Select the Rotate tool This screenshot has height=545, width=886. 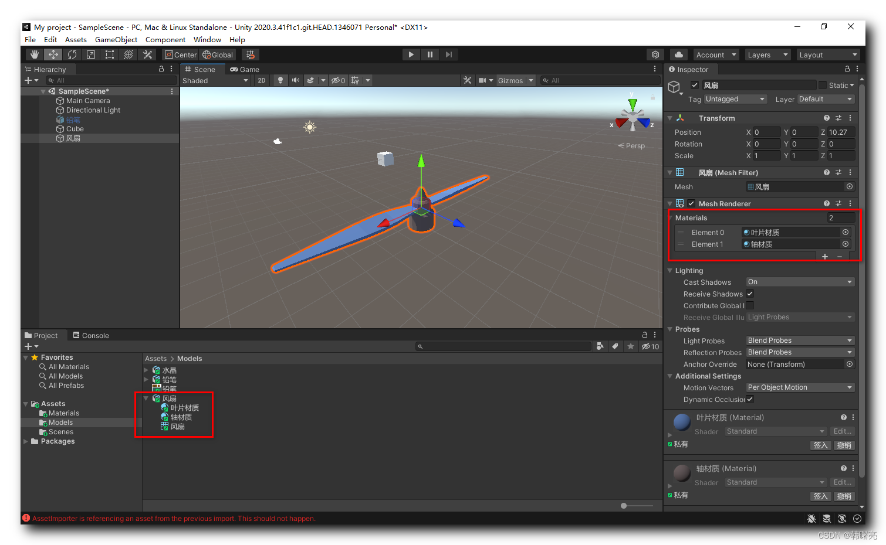(x=72, y=54)
